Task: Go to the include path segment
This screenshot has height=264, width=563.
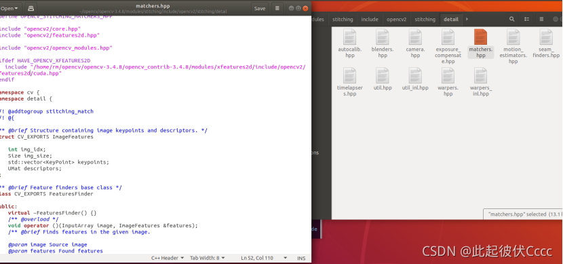Action: (370, 20)
